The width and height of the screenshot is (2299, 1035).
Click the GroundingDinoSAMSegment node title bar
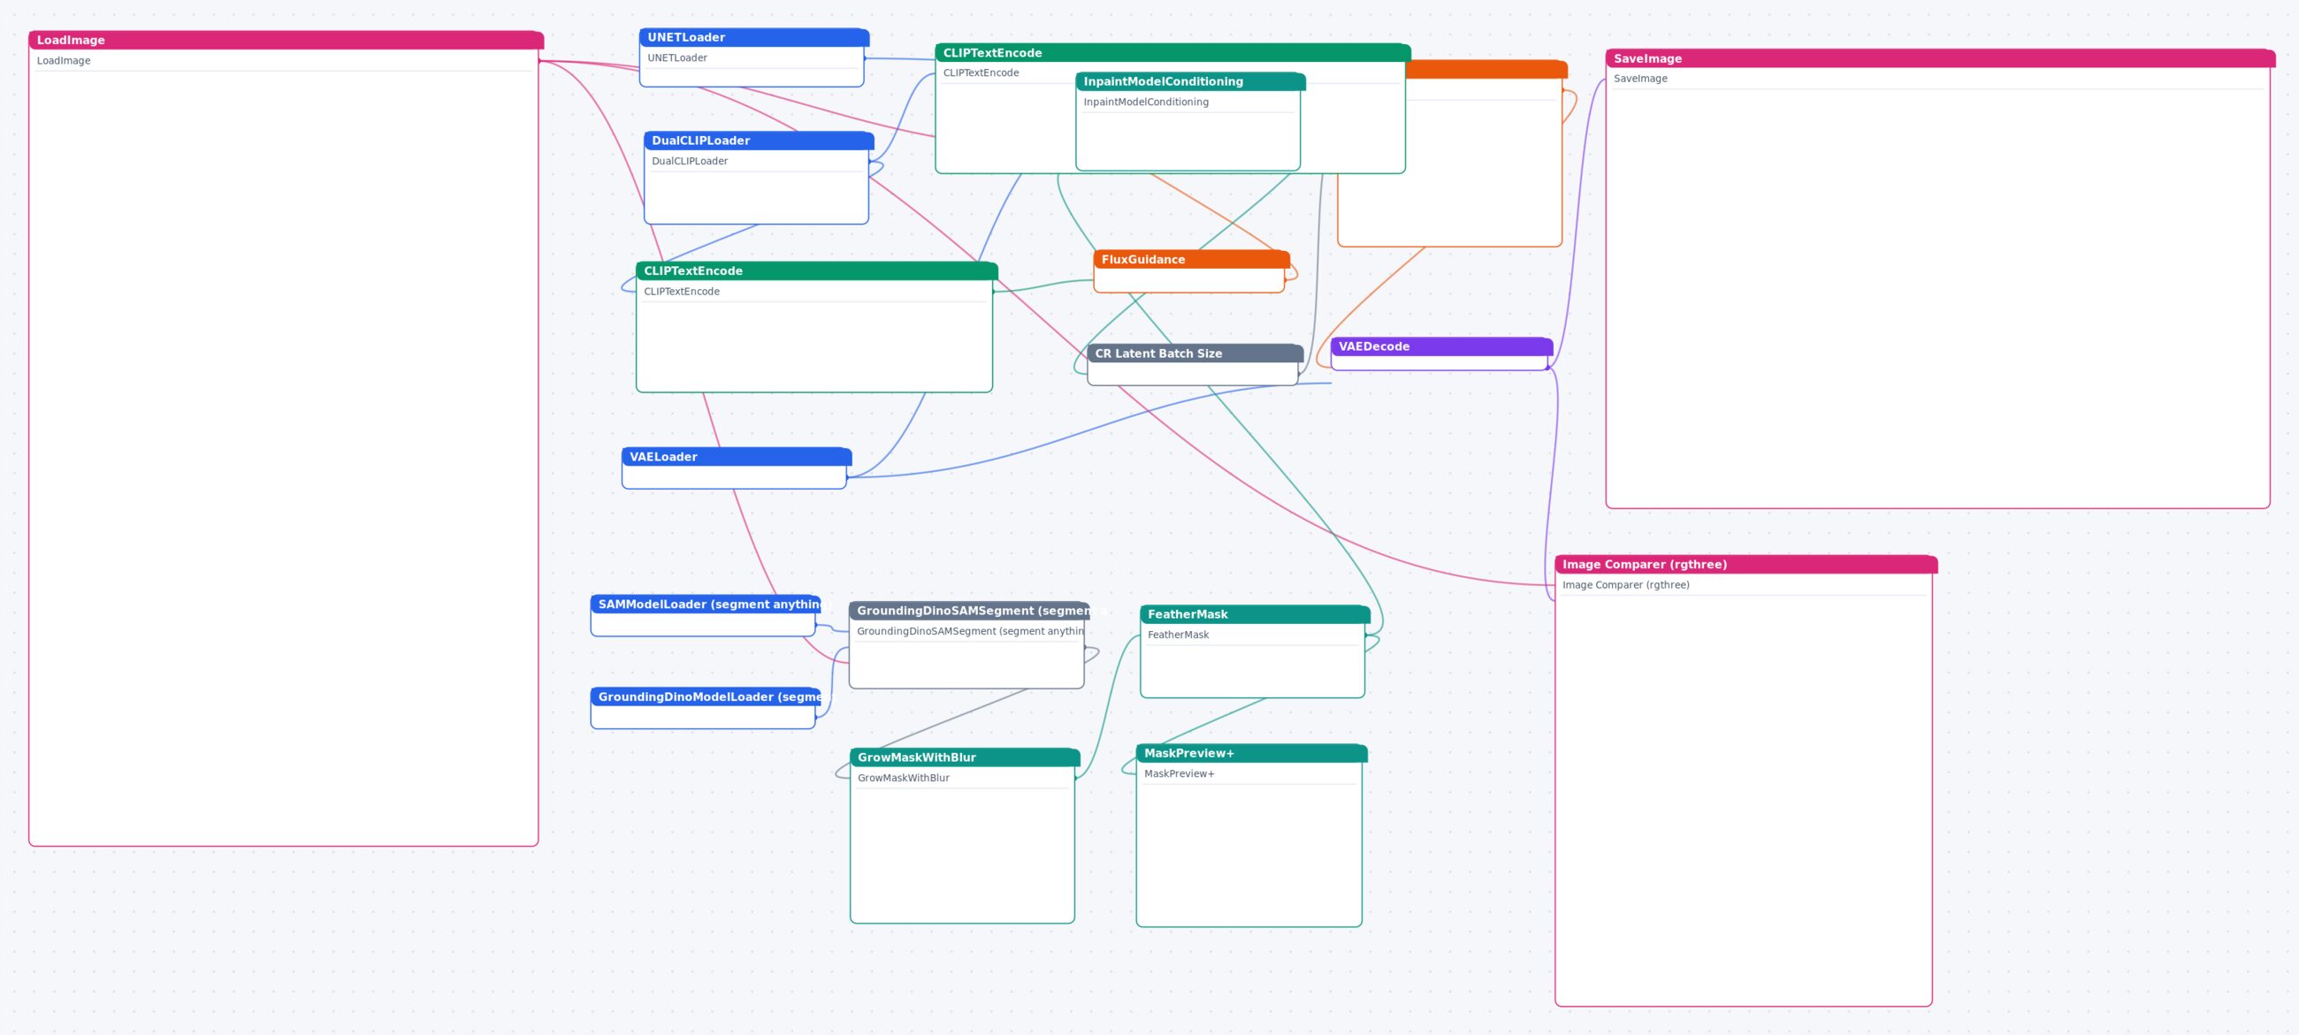969,611
